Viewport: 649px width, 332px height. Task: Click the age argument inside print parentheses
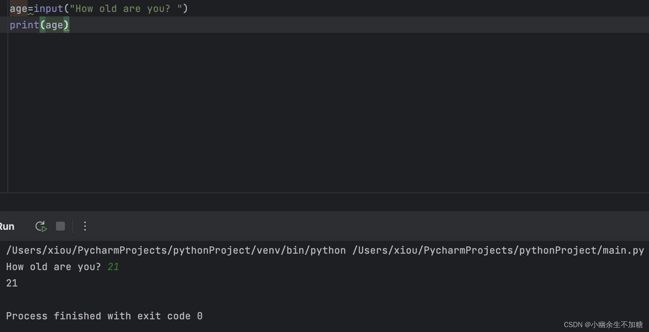pyautogui.click(x=54, y=25)
